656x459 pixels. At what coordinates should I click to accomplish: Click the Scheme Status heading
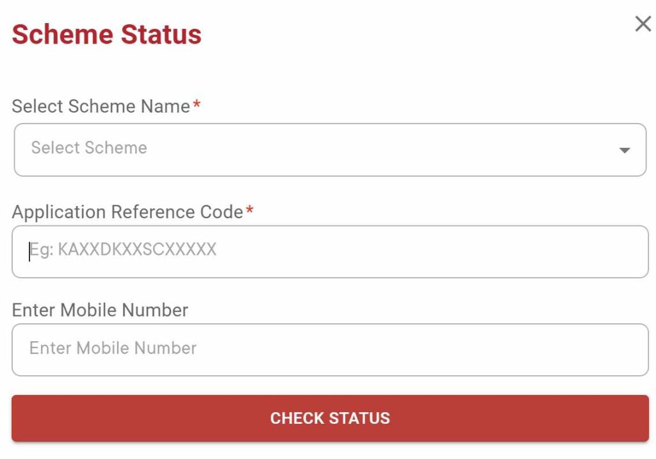pos(106,35)
